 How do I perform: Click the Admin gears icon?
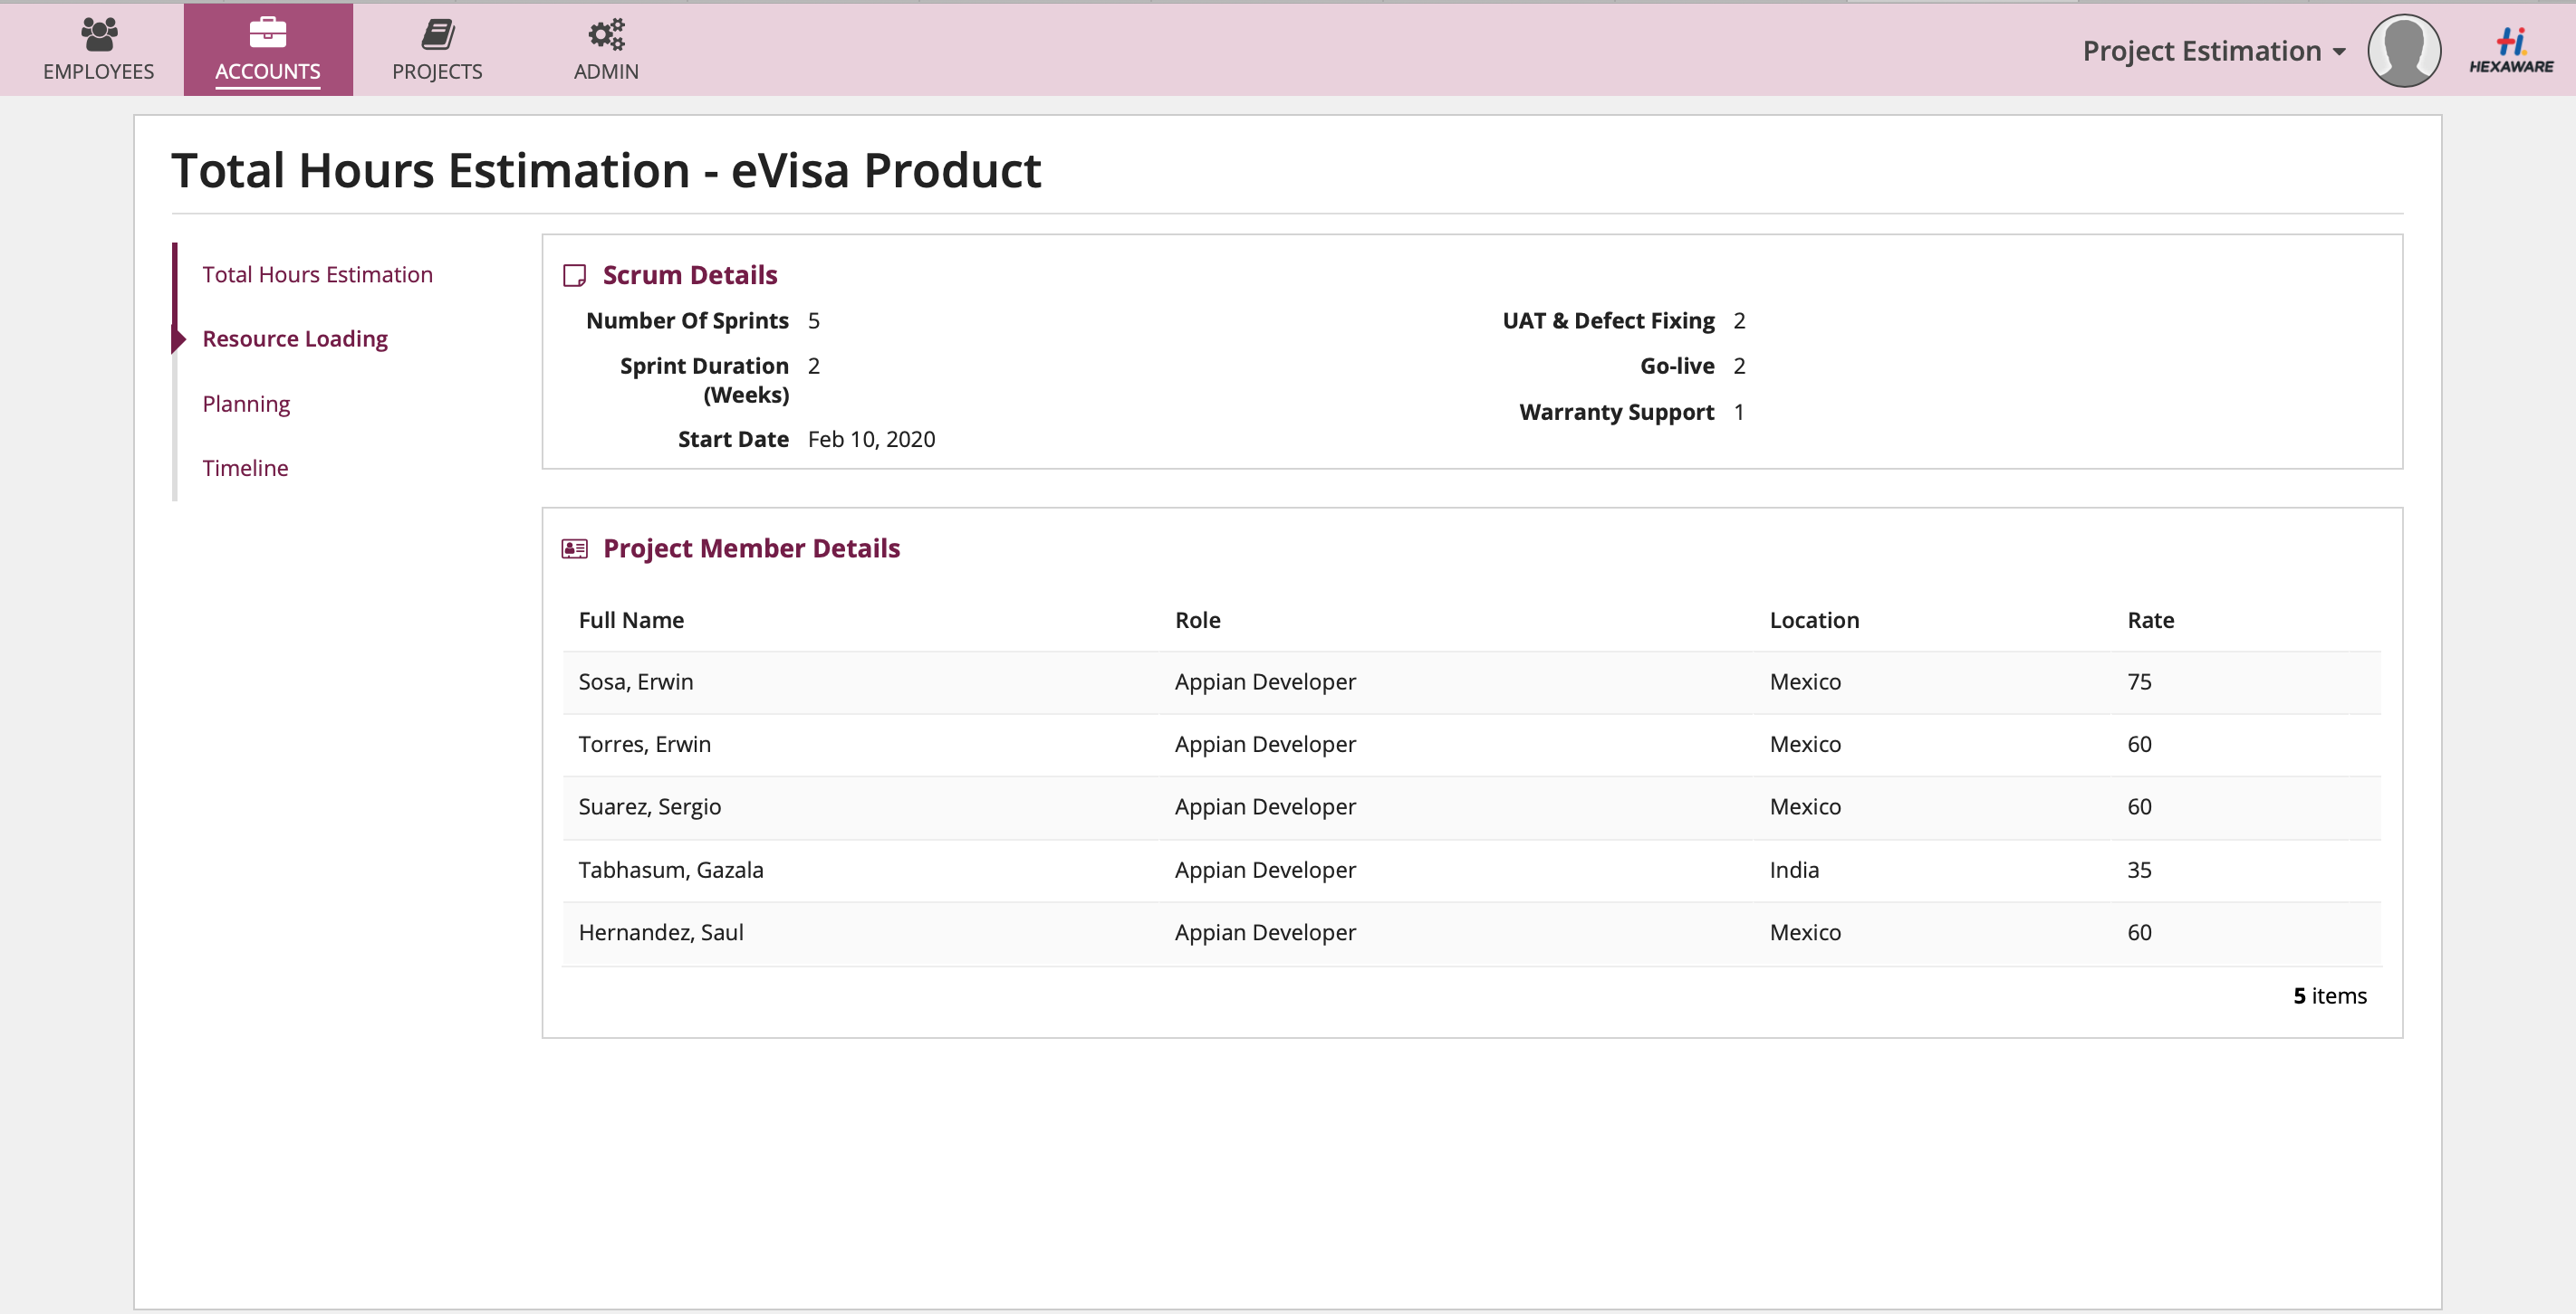[x=605, y=34]
